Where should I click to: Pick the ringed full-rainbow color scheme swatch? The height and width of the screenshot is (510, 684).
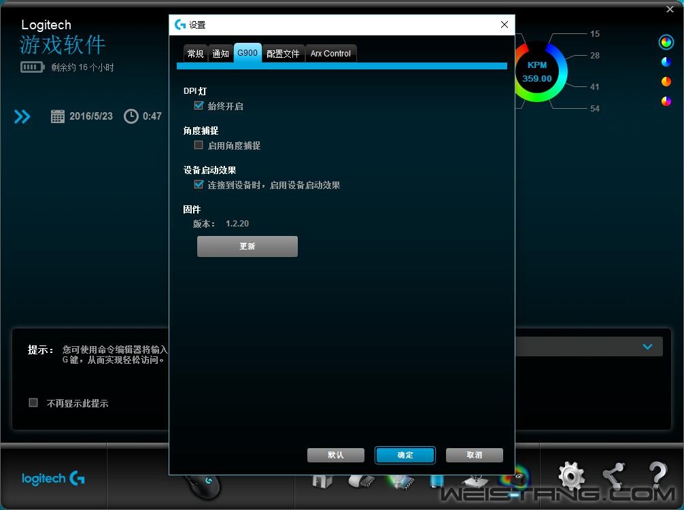(x=666, y=42)
